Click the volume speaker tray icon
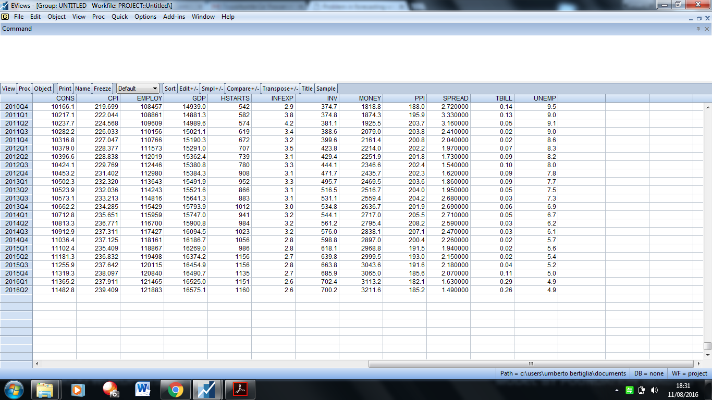The width and height of the screenshot is (712, 400). (655, 390)
